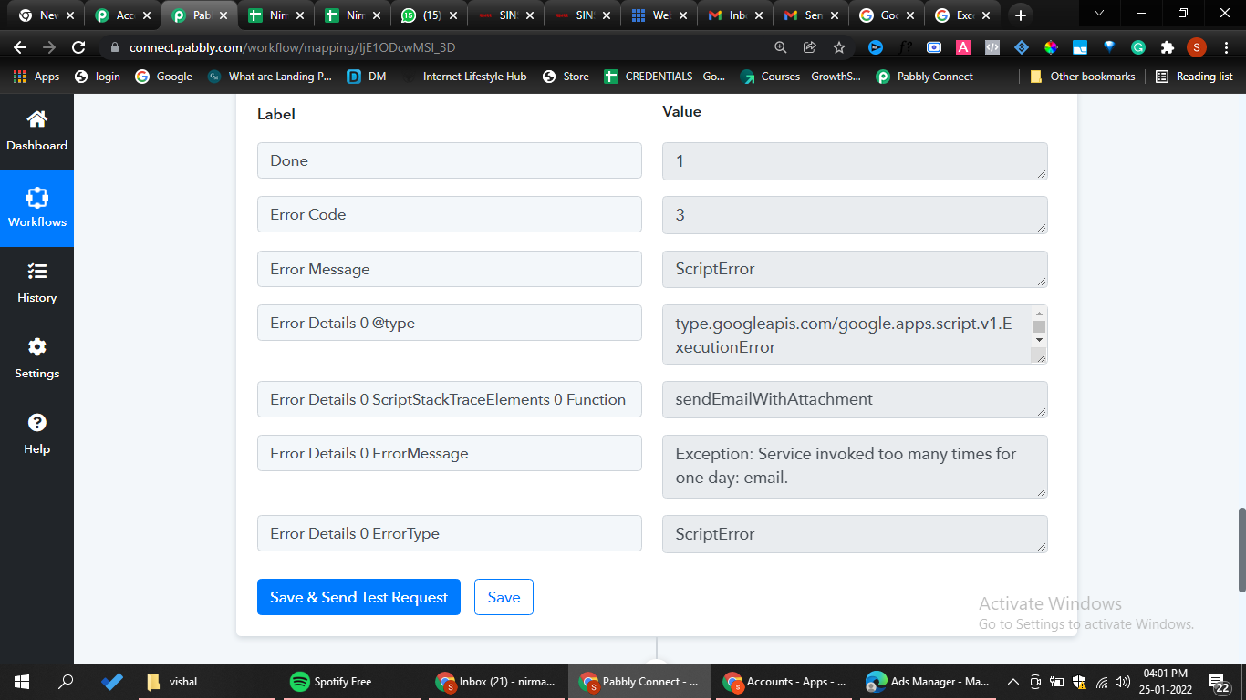
Task: Click the Error Details 0 @type label field
Action: click(450, 323)
